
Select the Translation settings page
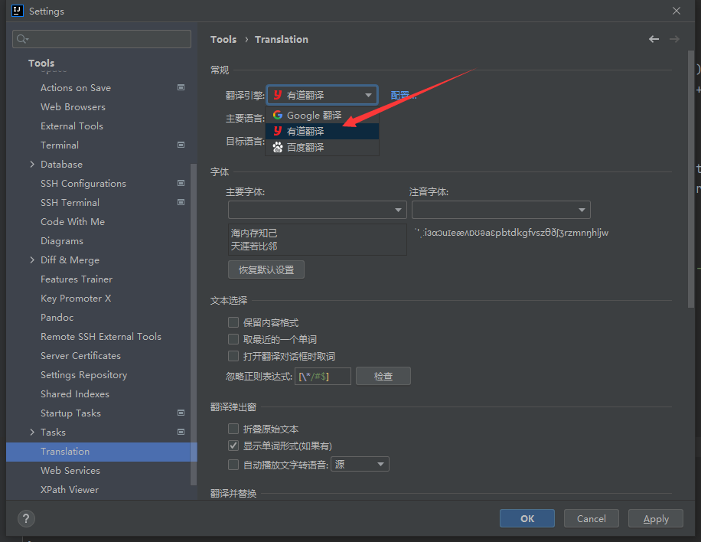[102, 451]
